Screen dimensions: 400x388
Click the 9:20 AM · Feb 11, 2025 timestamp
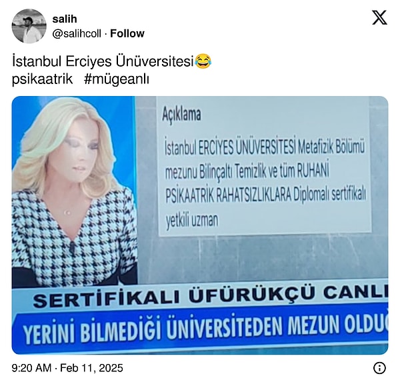coord(67,368)
